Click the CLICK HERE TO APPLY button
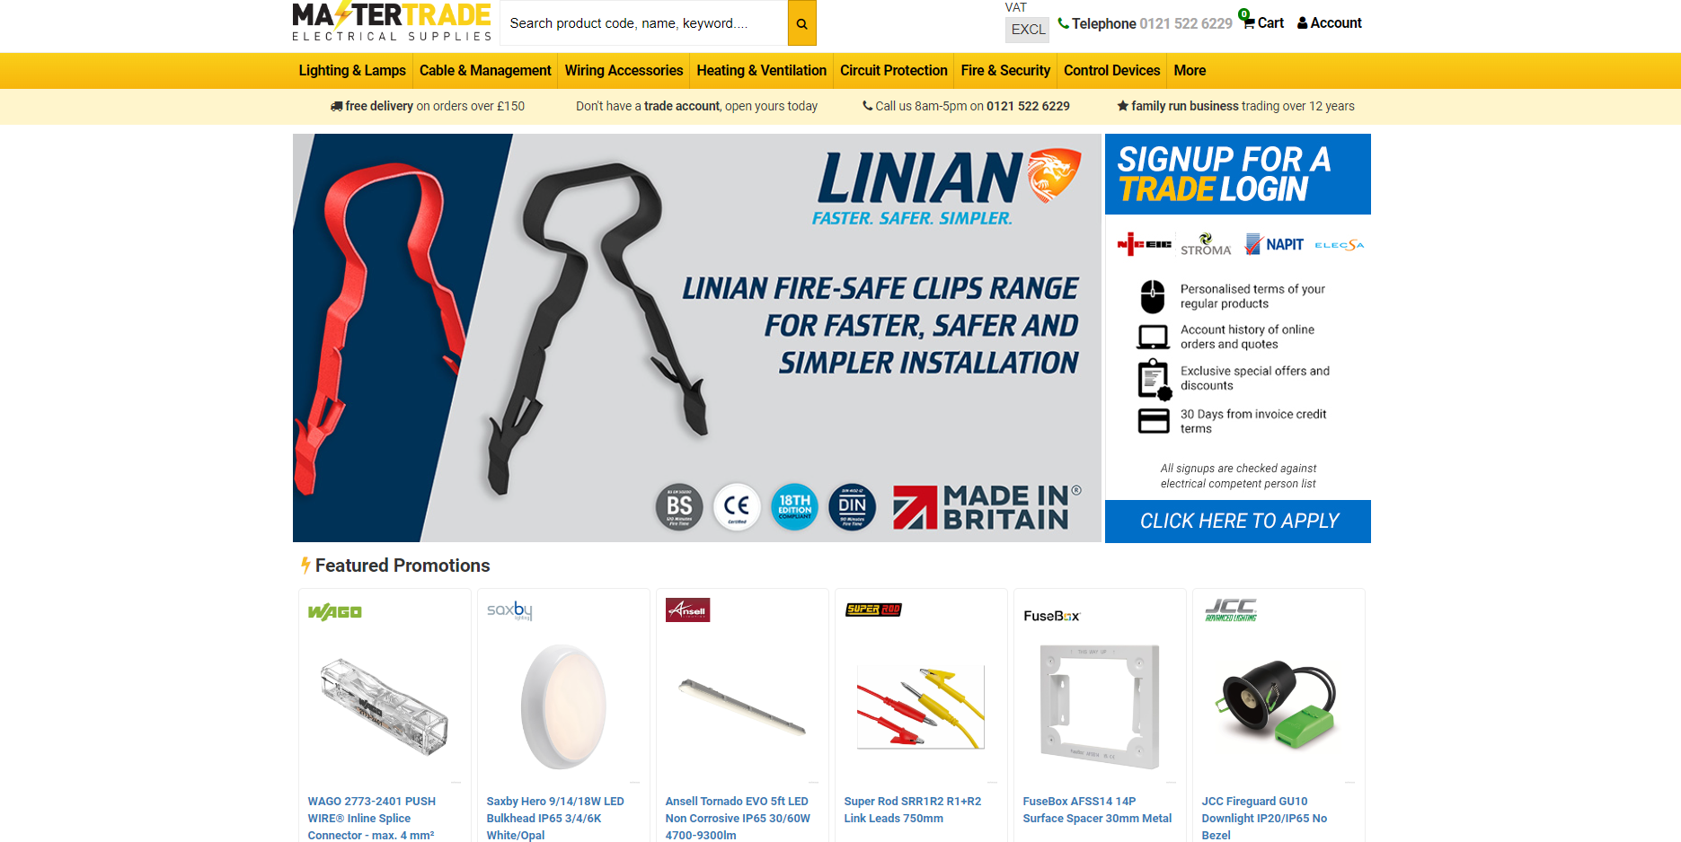This screenshot has width=1681, height=842. coord(1238,522)
